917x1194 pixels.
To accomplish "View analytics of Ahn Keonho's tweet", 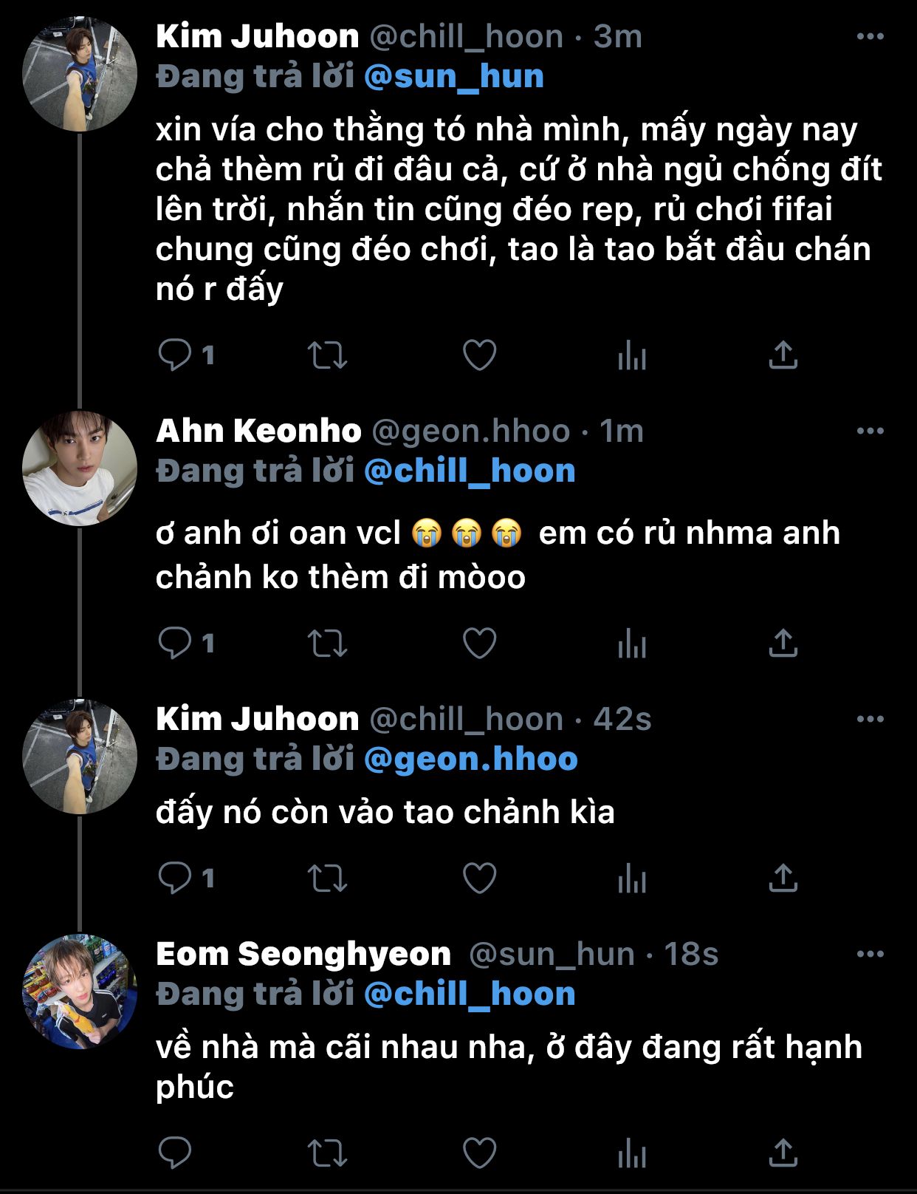I will pyautogui.click(x=632, y=644).
